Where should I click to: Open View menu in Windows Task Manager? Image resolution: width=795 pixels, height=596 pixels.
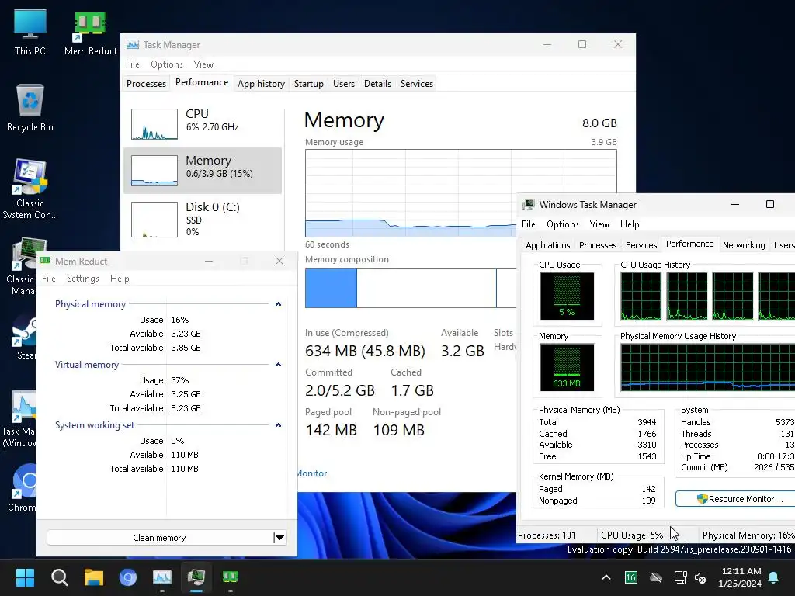pos(599,224)
